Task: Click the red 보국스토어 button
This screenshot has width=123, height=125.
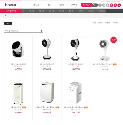Action: click(87, 5)
